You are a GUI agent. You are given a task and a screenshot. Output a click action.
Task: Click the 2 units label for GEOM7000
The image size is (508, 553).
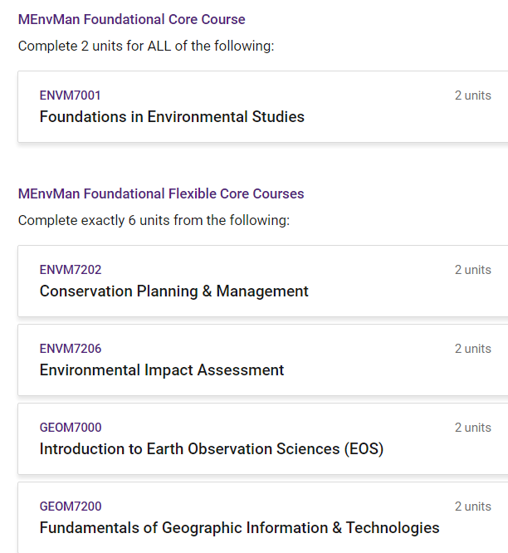click(x=472, y=428)
